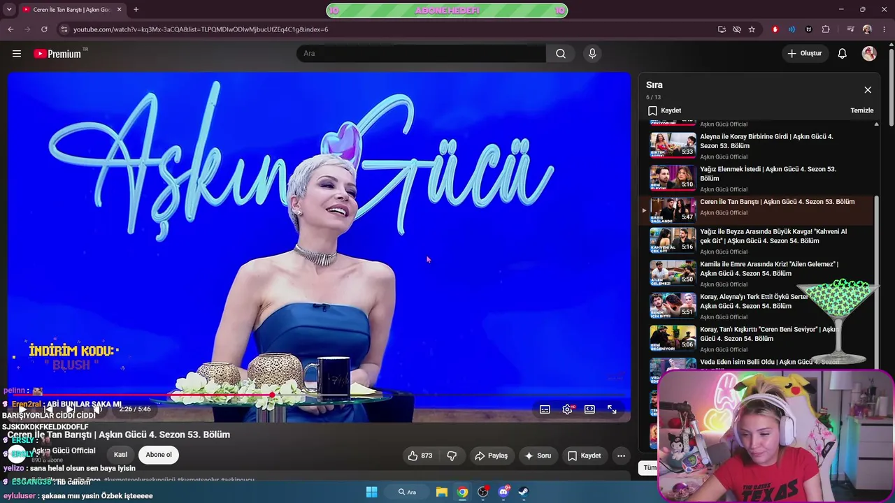Play the Yağız Elenmek İstedi thumbnail

673,177
